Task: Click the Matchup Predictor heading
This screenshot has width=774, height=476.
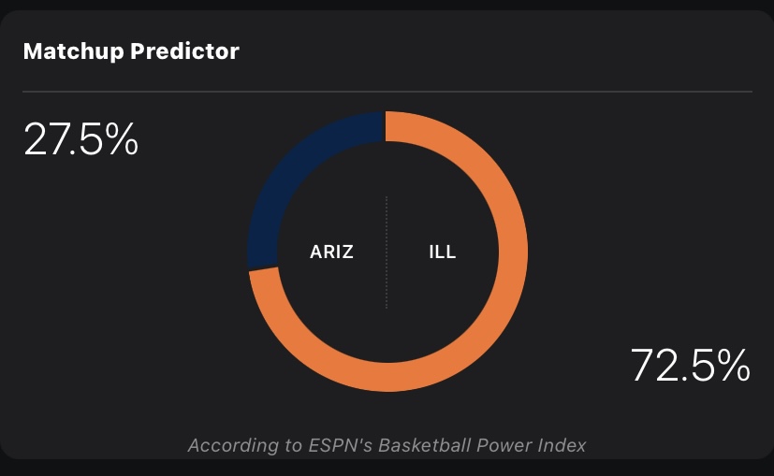Action: coord(131,50)
